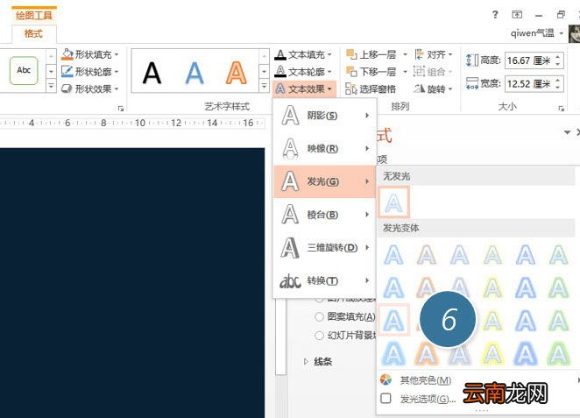Click the Shape Fill (形状填充) paint bucket icon
This screenshot has height=418, width=580.
(x=67, y=54)
